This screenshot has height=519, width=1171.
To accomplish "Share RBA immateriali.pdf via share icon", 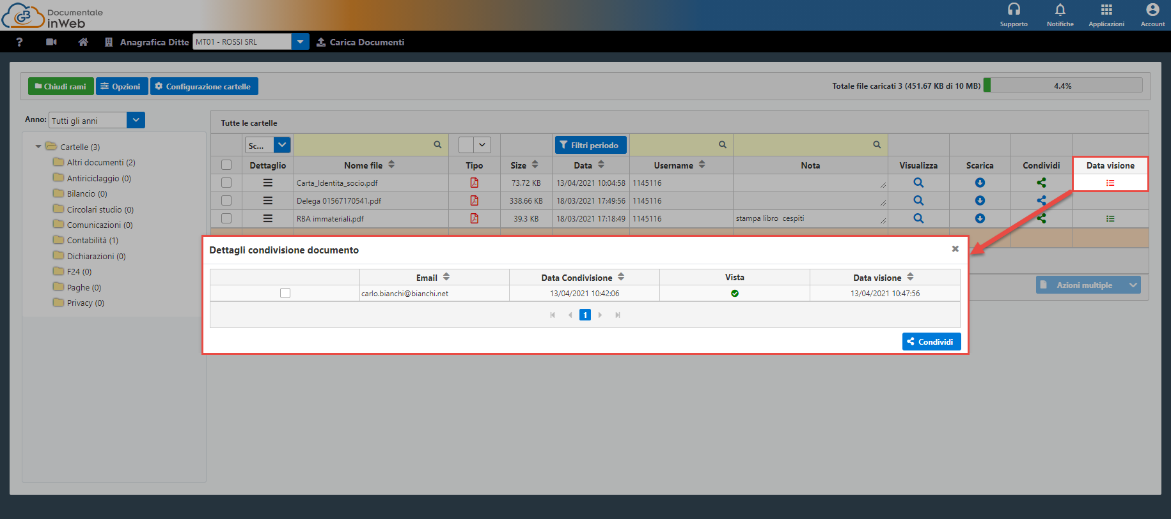I will 1041,218.
